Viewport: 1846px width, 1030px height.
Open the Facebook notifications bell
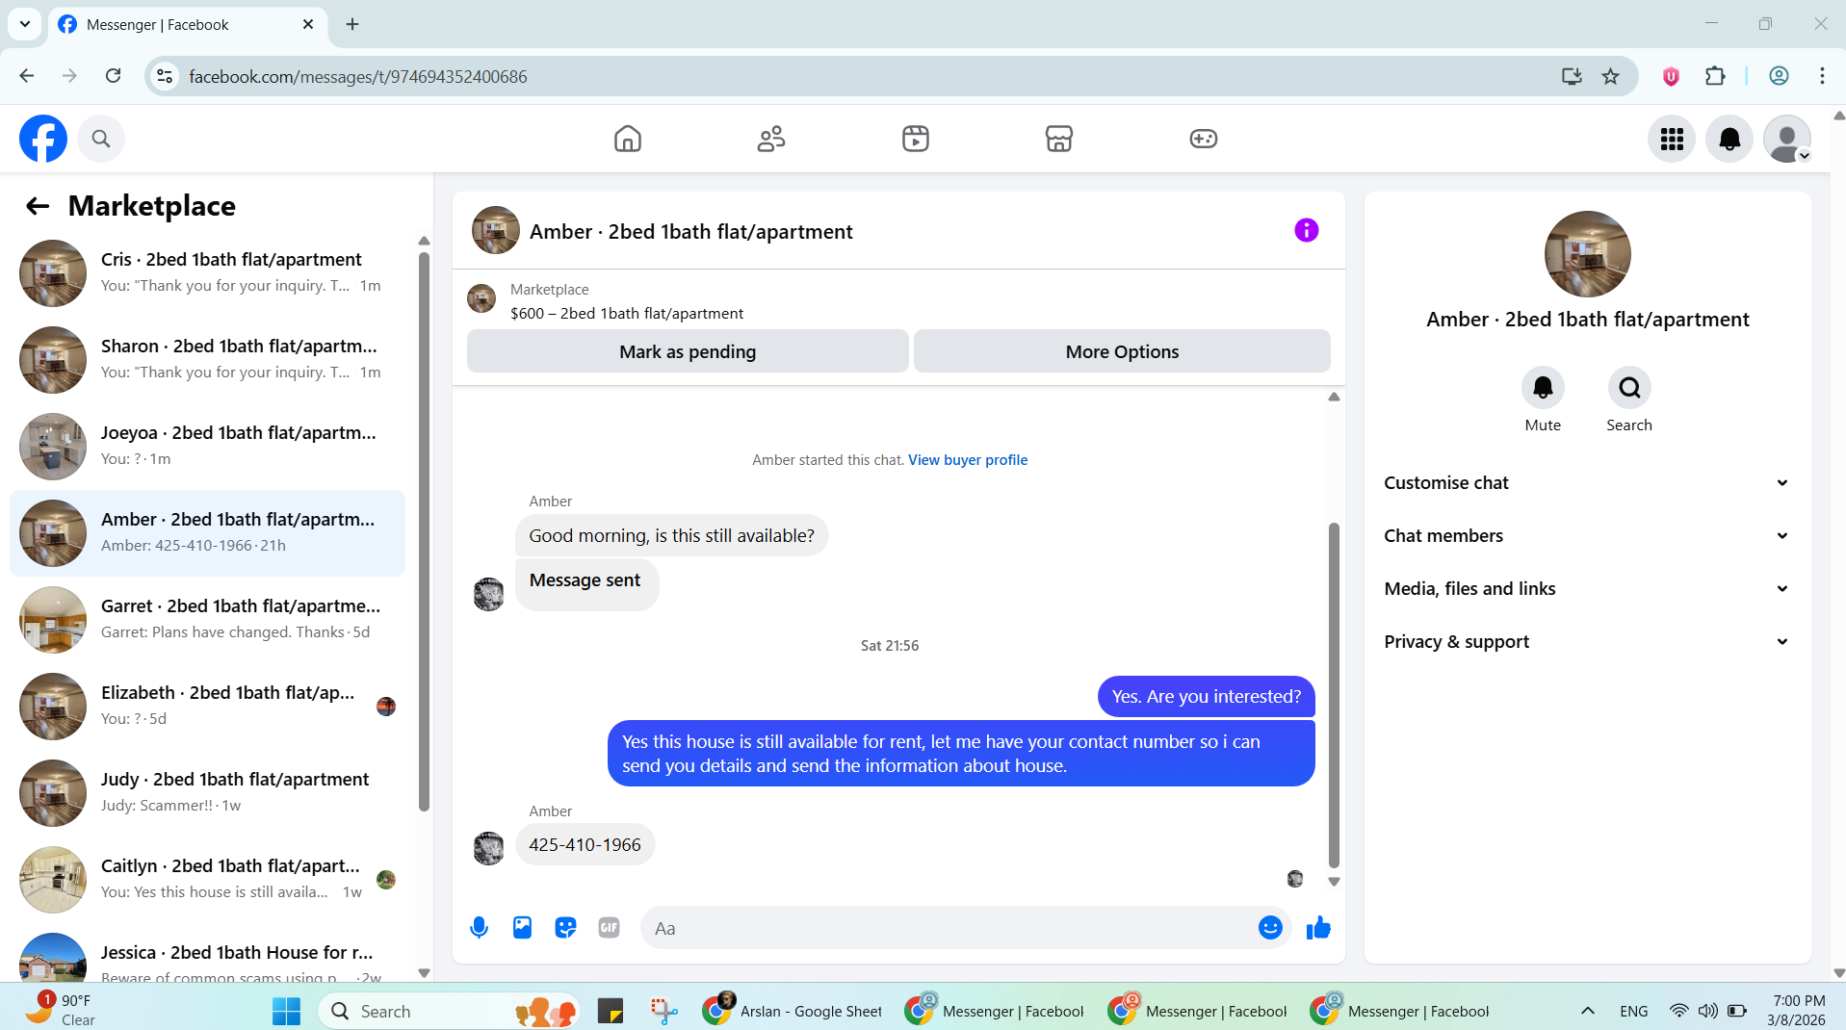tap(1729, 139)
